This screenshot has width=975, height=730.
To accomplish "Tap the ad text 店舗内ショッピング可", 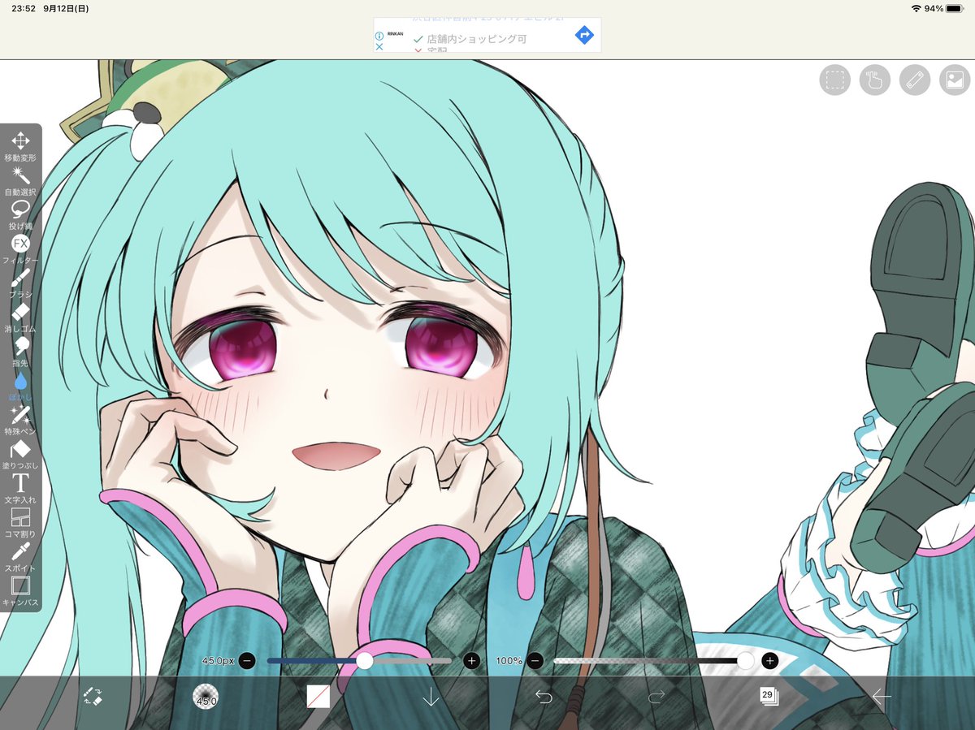I will (477, 38).
